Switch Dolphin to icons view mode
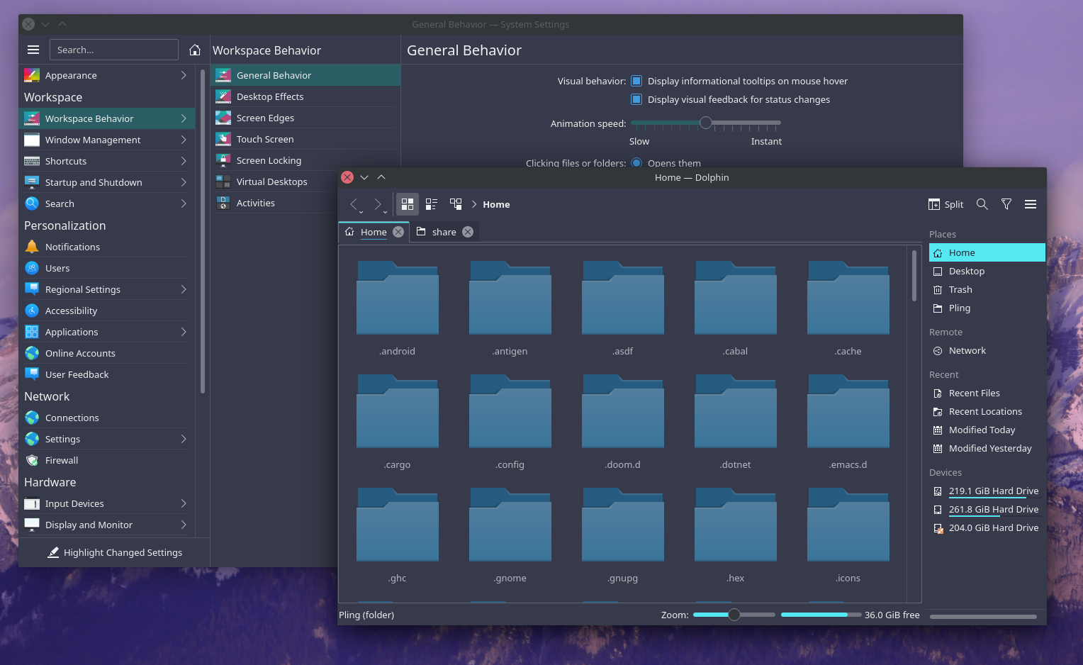This screenshot has width=1083, height=665. 408,204
